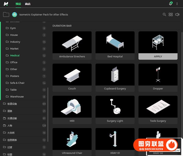Expand the 人物 folder
The image size is (183, 156).
(x=10, y=125)
